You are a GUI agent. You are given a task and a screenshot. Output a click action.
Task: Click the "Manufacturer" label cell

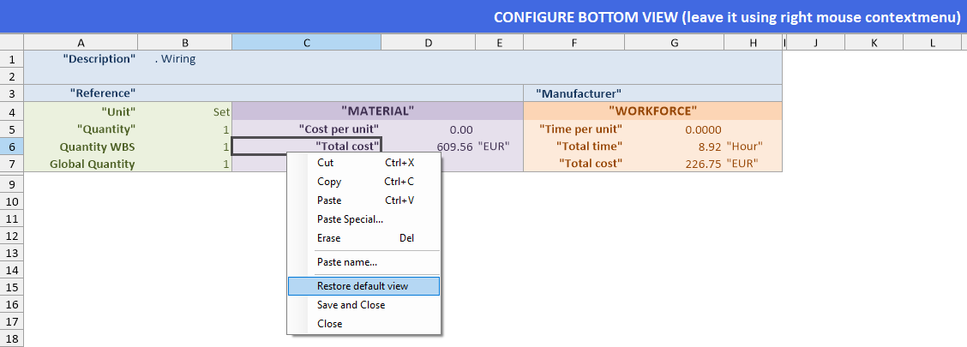pyautogui.click(x=579, y=93)
